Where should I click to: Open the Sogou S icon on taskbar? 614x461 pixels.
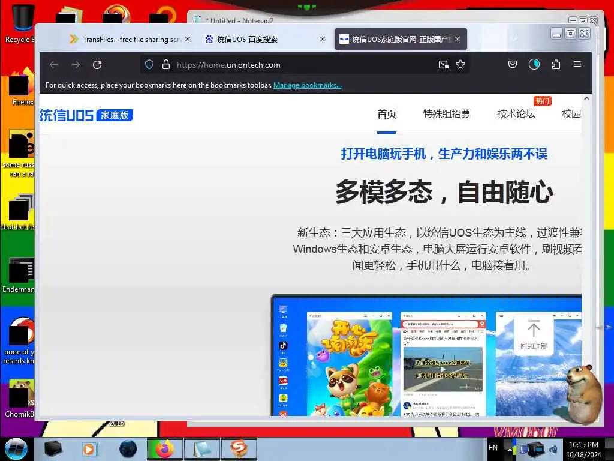239,449
